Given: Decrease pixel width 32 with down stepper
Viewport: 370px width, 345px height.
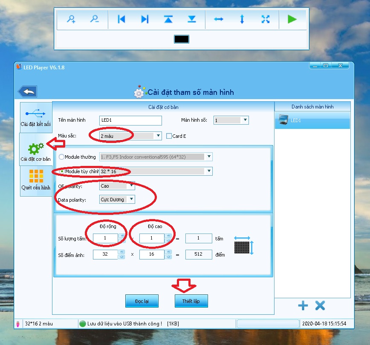Looking at the screenshot, I should (121, 257).
